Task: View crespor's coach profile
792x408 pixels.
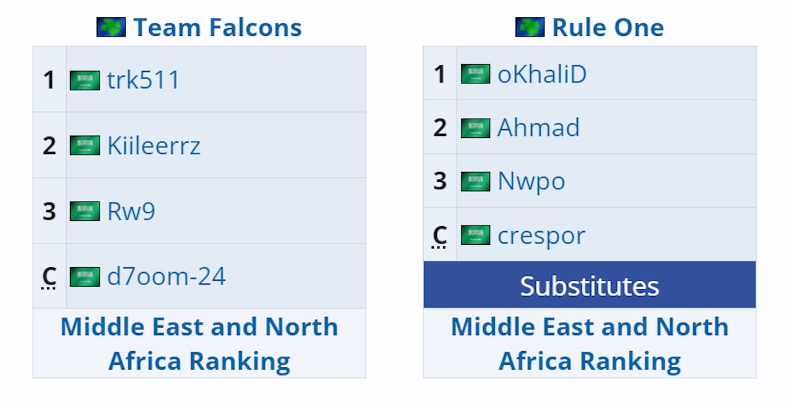Action: [541, 236]
